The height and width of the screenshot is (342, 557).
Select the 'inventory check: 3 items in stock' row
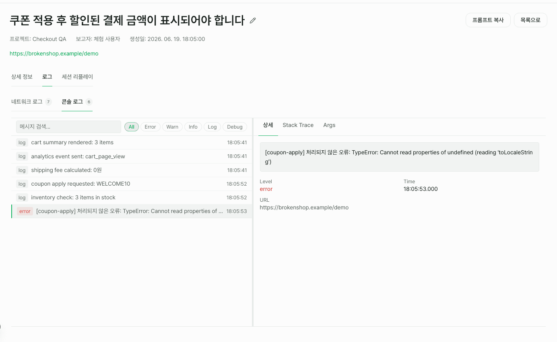[132, 197]
